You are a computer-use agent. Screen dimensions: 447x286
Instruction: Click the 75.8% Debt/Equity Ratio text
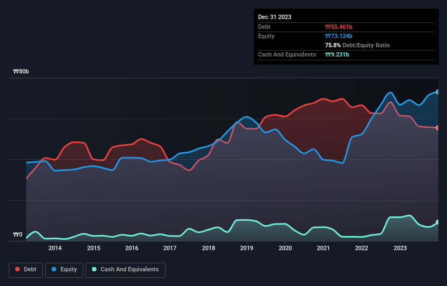357,45
